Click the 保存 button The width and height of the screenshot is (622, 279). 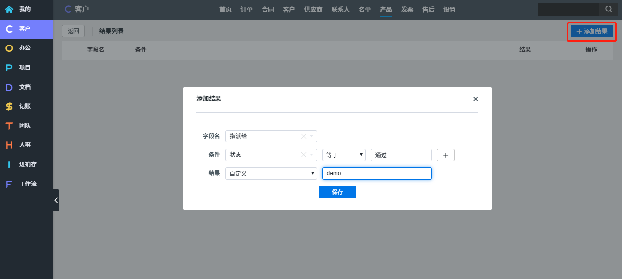pyautogui.click(x=337, y=192)
